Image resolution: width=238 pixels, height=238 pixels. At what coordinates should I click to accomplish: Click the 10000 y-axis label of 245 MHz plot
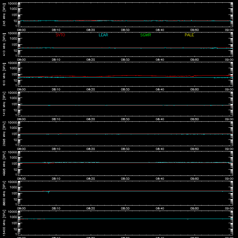coord(12,4)
